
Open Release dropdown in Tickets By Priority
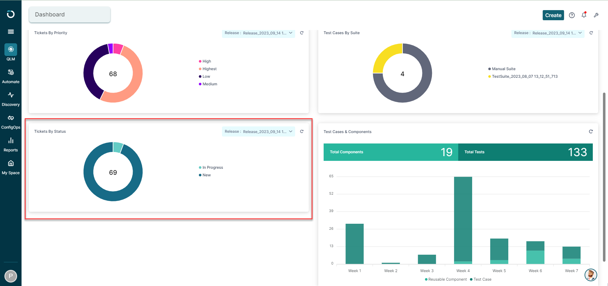click(x=258, y=33)
